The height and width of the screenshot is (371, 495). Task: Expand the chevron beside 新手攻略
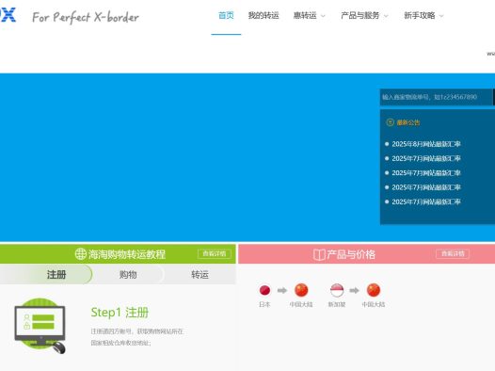(441, 16)
